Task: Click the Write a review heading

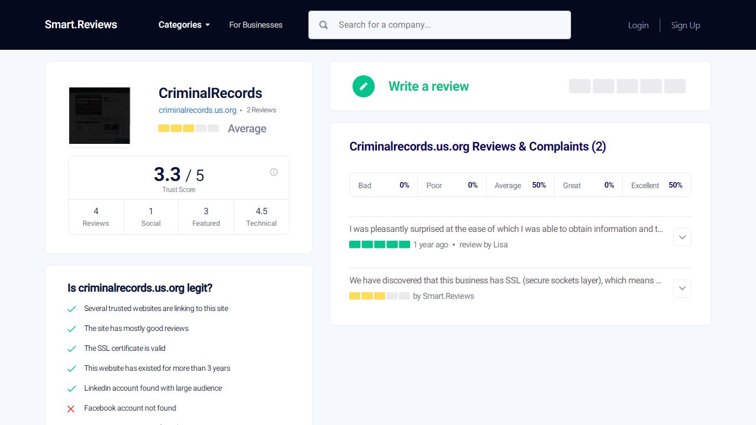Action: coord(428,86)
